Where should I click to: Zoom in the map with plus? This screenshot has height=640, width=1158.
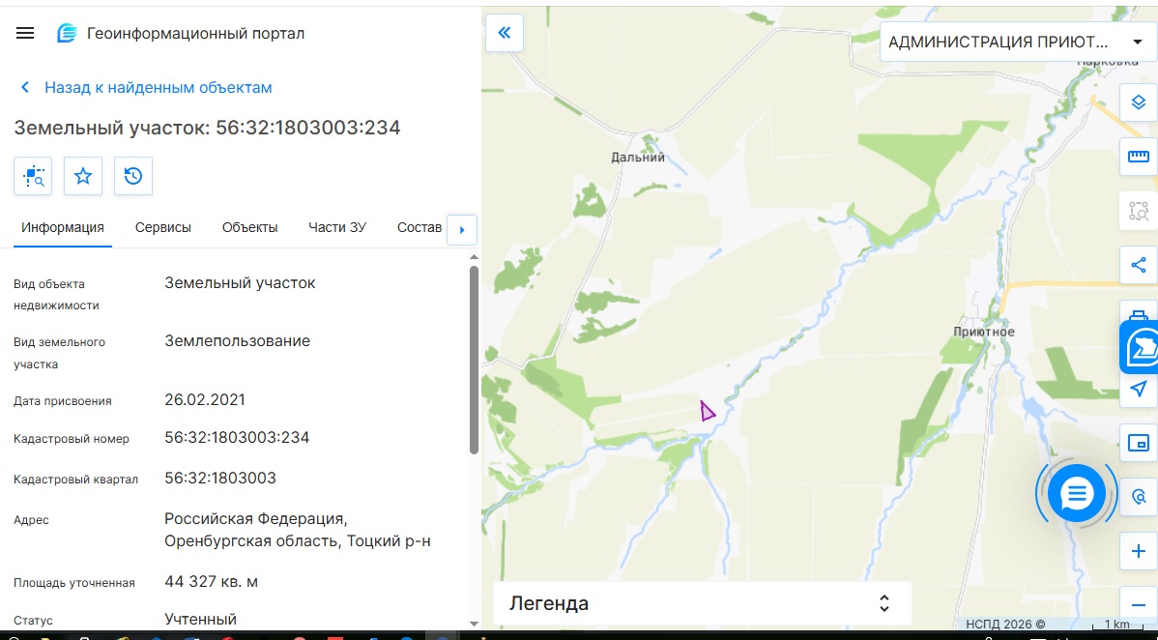click(1139, 551)
